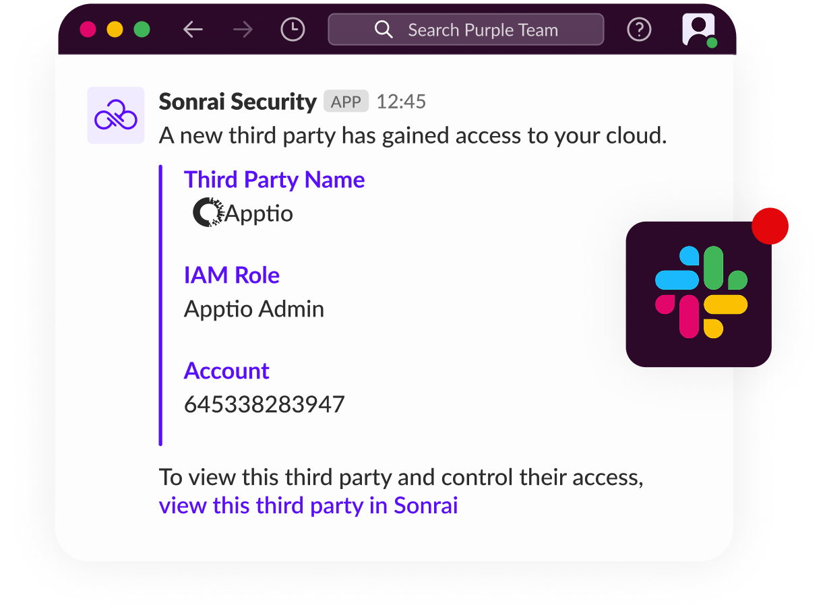Select the Apptio Admin role text
The image size is (825, 615).
[254, 309]
